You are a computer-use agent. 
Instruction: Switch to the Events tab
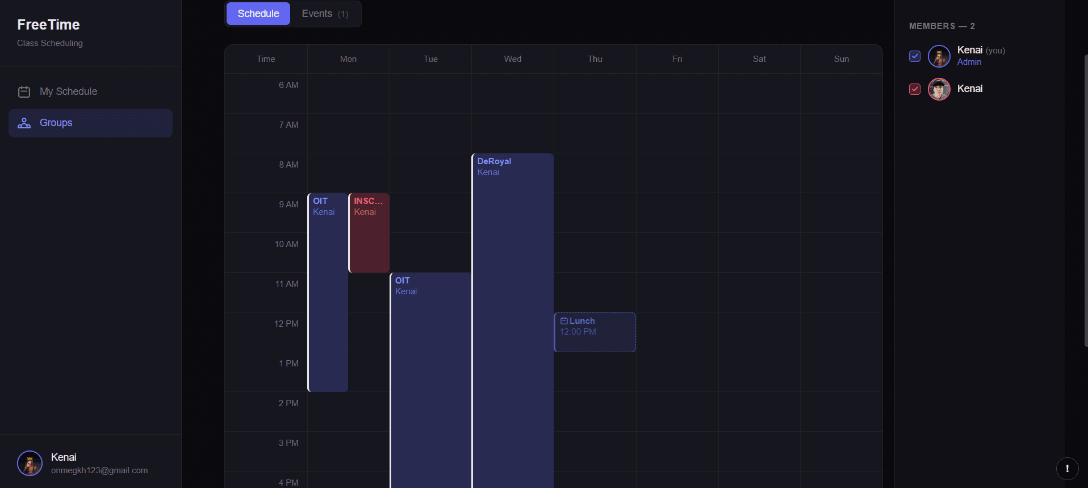325,14
